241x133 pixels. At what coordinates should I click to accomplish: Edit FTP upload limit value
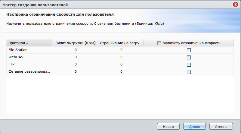(76, 64)
